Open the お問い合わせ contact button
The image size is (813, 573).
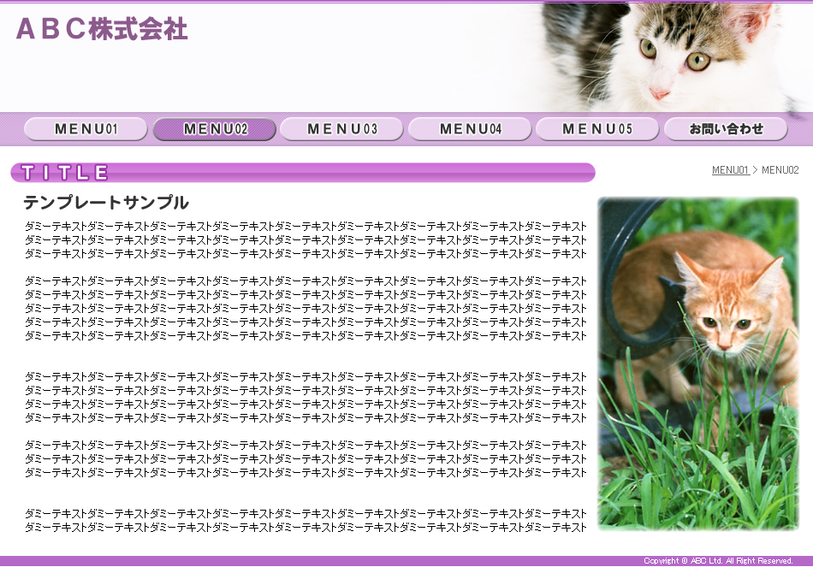[726, 129]
